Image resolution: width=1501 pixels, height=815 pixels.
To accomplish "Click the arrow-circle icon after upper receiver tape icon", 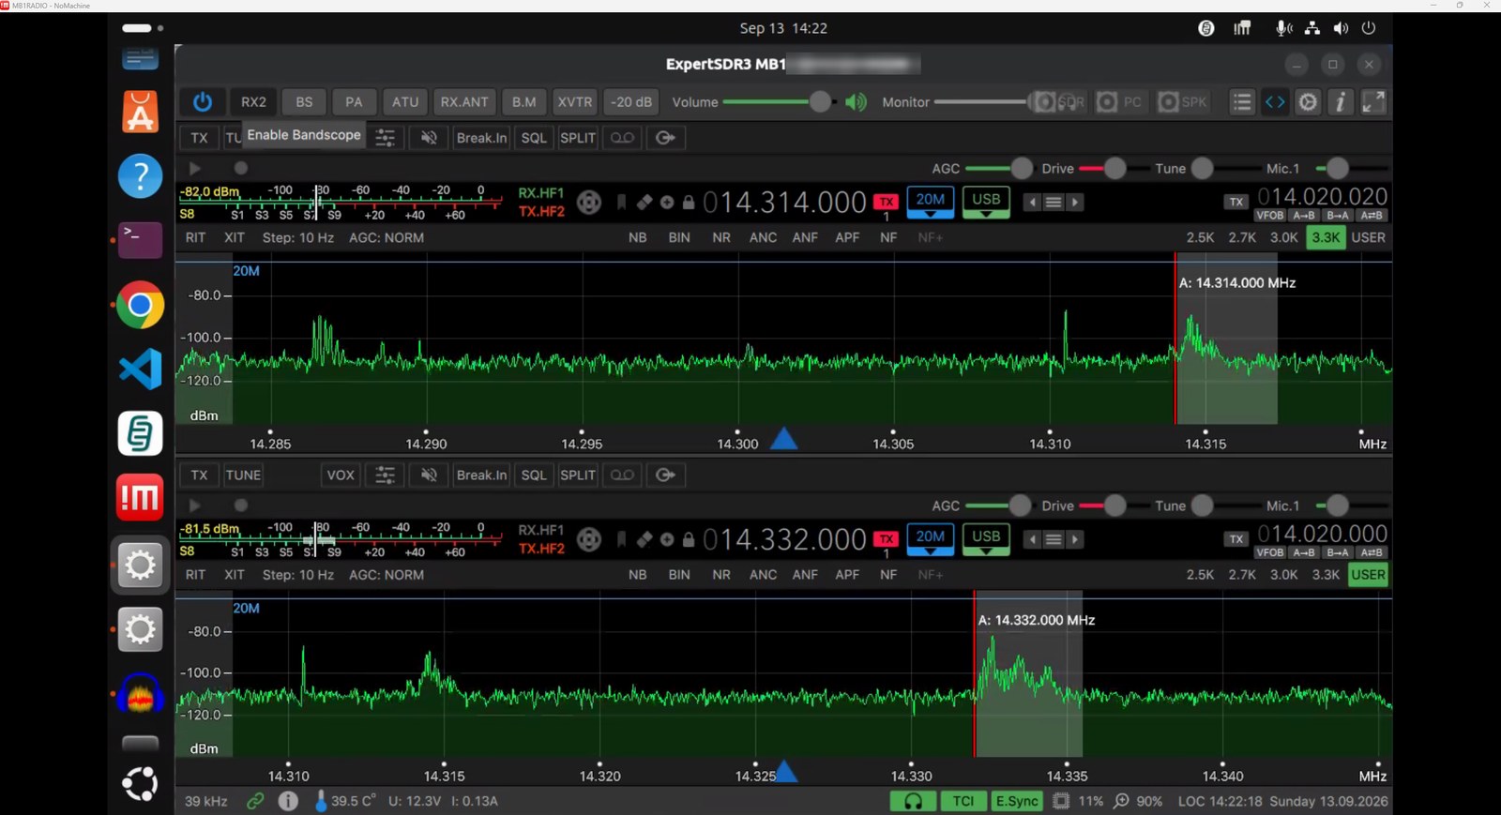I will click(x=665, y=138).
